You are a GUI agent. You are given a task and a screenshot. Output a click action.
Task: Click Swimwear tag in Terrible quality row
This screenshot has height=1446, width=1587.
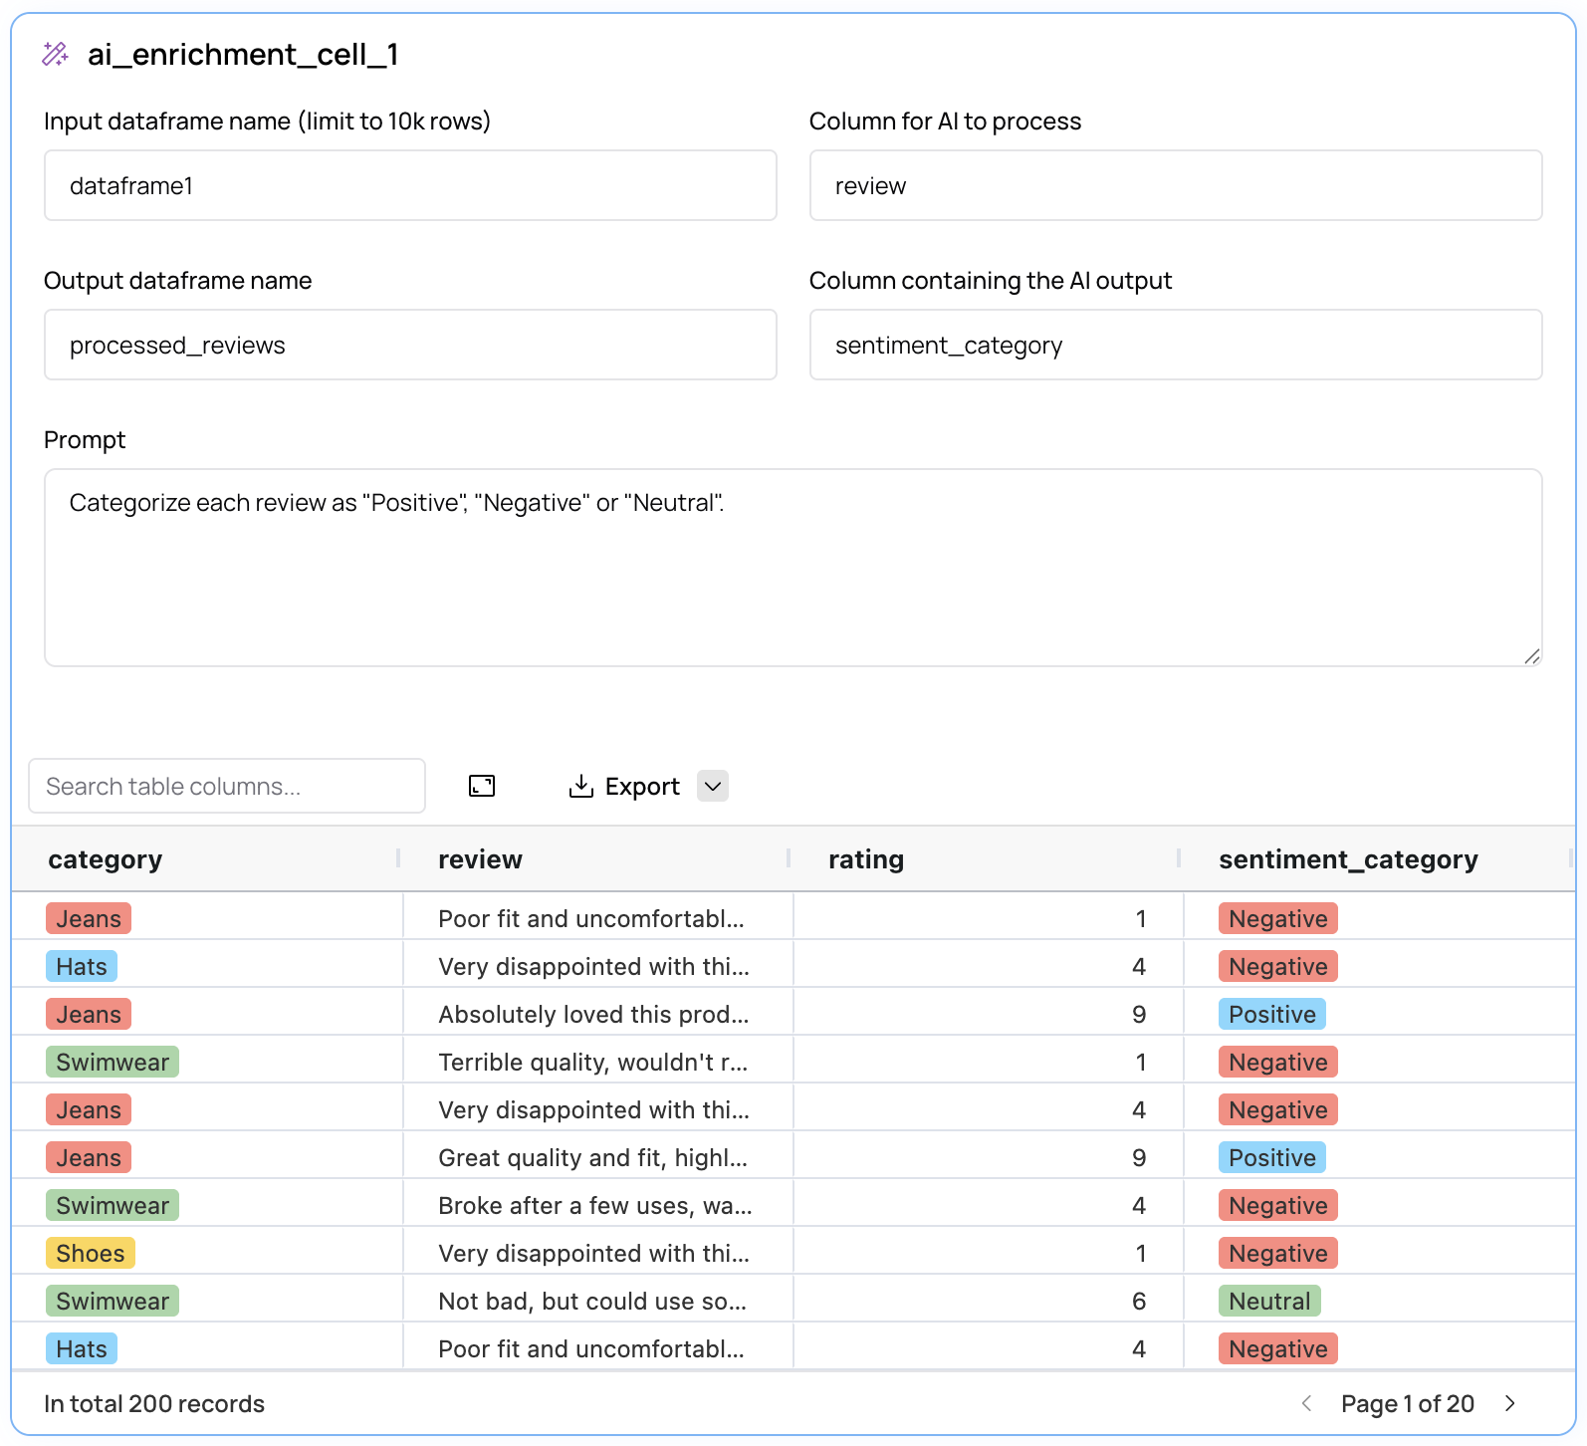[x=113, y=1062]
